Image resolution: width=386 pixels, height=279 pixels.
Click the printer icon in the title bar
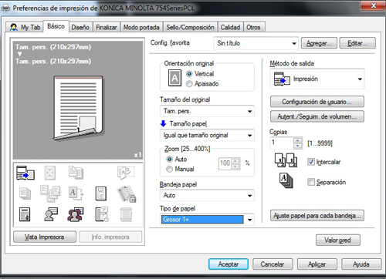point(5,8)
